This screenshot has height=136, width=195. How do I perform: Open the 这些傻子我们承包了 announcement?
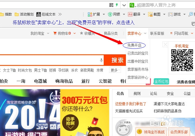[x=130, y=104]
